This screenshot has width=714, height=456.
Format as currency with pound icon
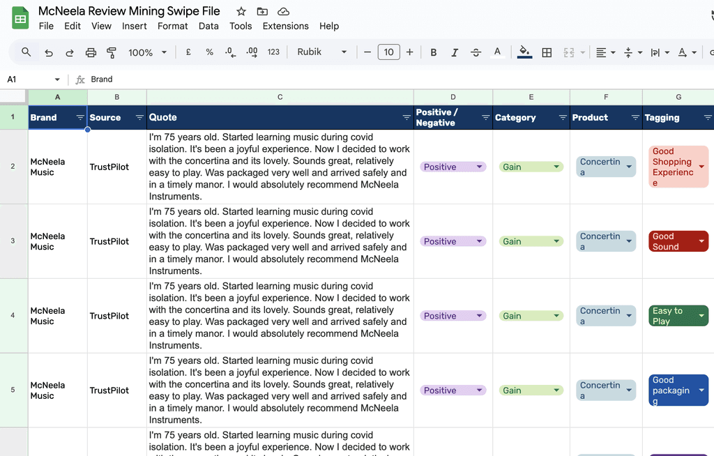click(188, 52)
